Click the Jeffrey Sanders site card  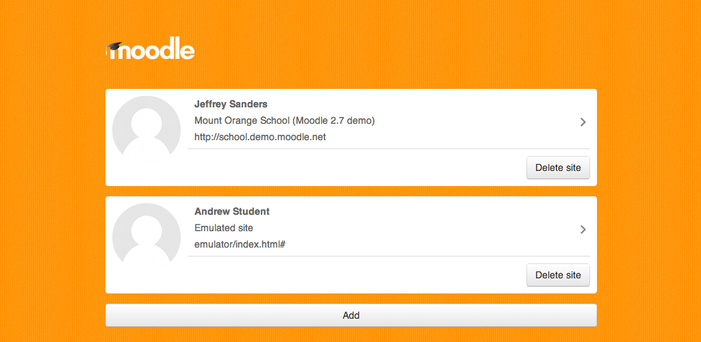point(351,137)
